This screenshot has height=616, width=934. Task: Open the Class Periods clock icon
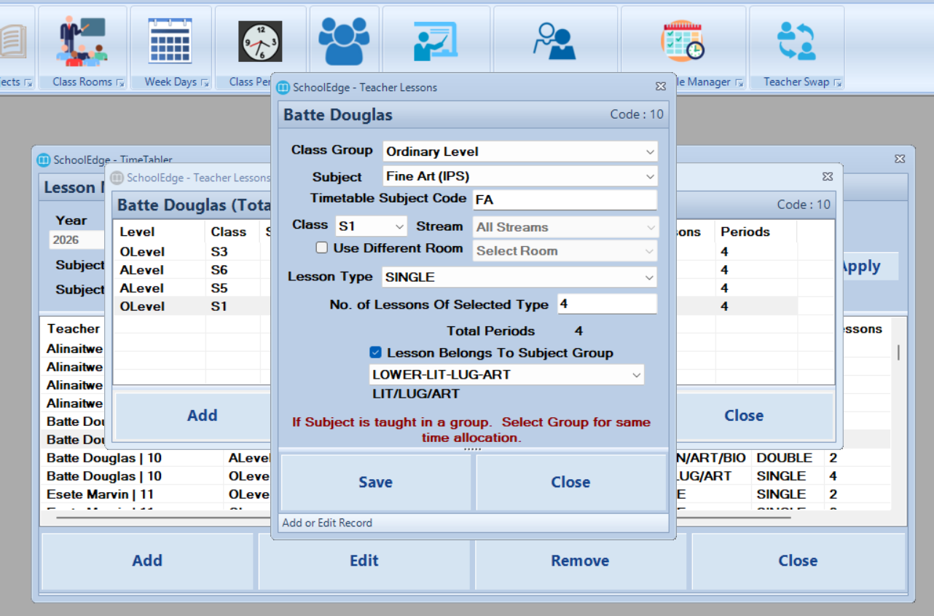[260, 42]
